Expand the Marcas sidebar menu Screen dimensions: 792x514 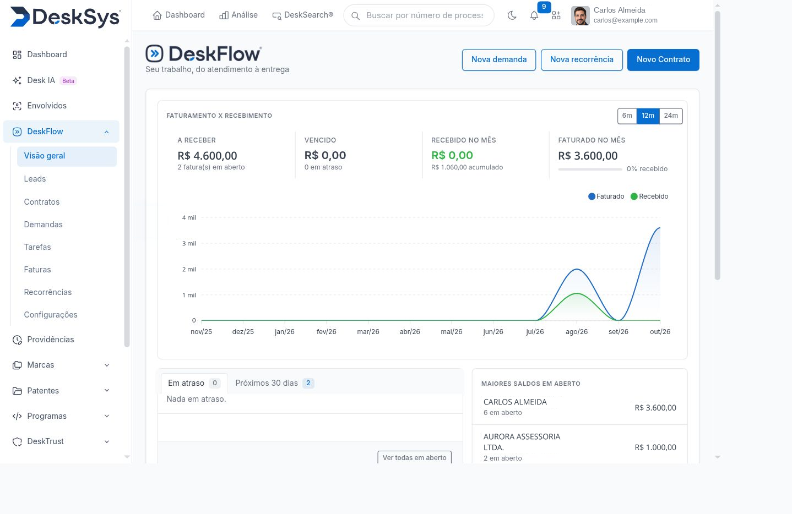tap(107, 365)
